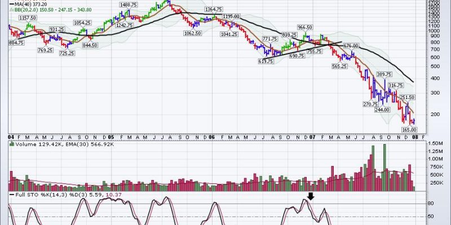Click the 769.25 price label
The width and height of the screenshot is (451, 225).
[x=46, y=50]
